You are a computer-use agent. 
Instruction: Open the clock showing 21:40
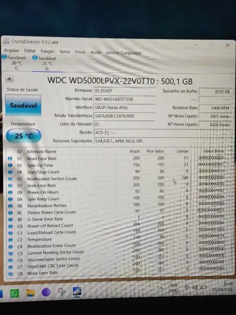222,287
